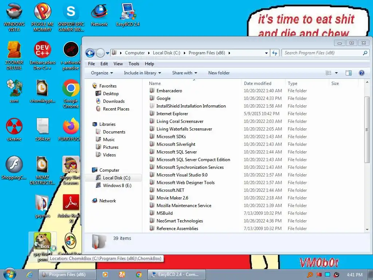Screen dimensions: 373x280
Task: Click the Explorer Back navigation arrow
Action: [x=90, y=53]
